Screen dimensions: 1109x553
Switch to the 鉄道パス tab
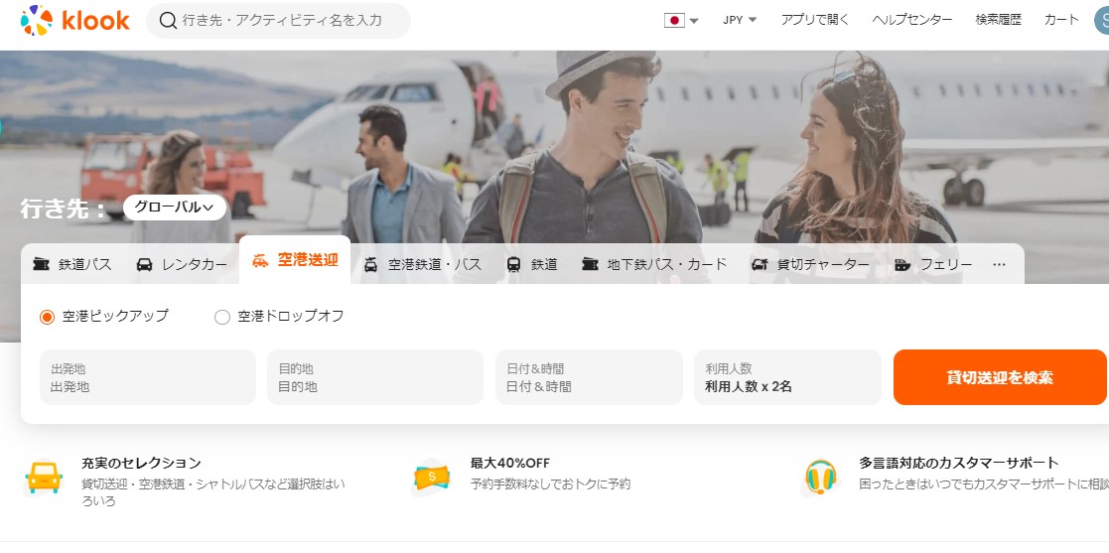tap(72, 264)
